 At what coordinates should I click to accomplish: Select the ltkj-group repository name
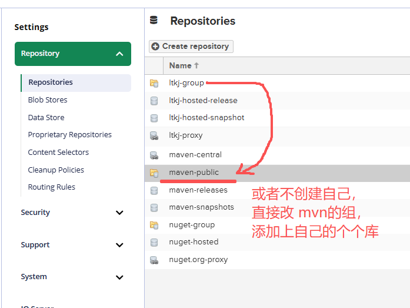point(186,83)
